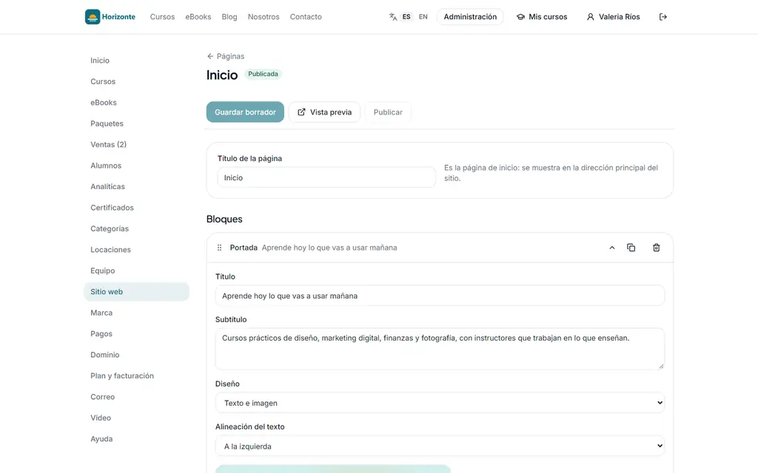Screen dimensions: 758x473
Task: Open eBooks in top navigation
Action: [198, 17]
